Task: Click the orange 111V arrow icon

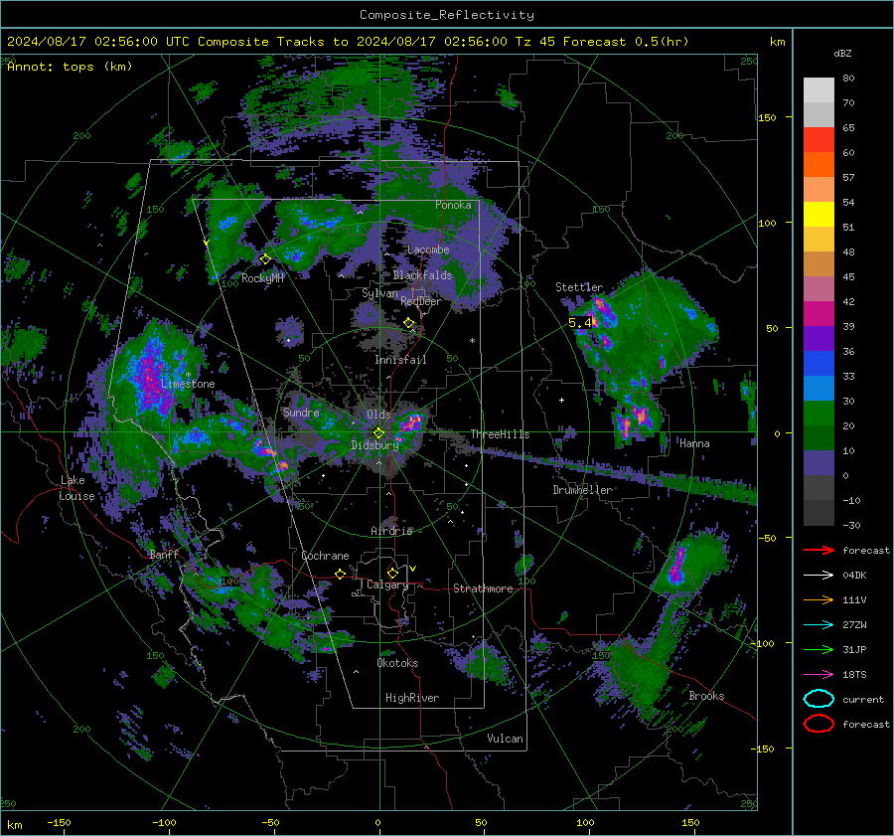Action: pyautogui.click(x=819, y=599)
